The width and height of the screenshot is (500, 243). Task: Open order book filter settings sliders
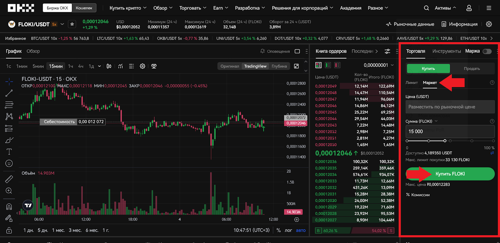(387, 51)
